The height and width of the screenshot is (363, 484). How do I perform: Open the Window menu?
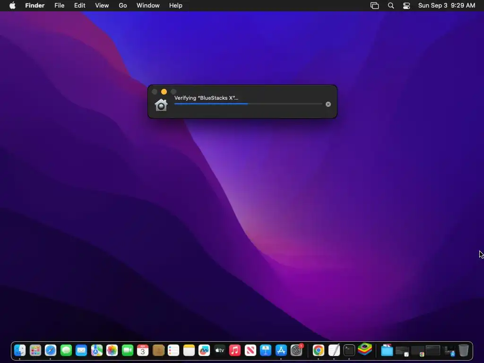coord(148,6)
